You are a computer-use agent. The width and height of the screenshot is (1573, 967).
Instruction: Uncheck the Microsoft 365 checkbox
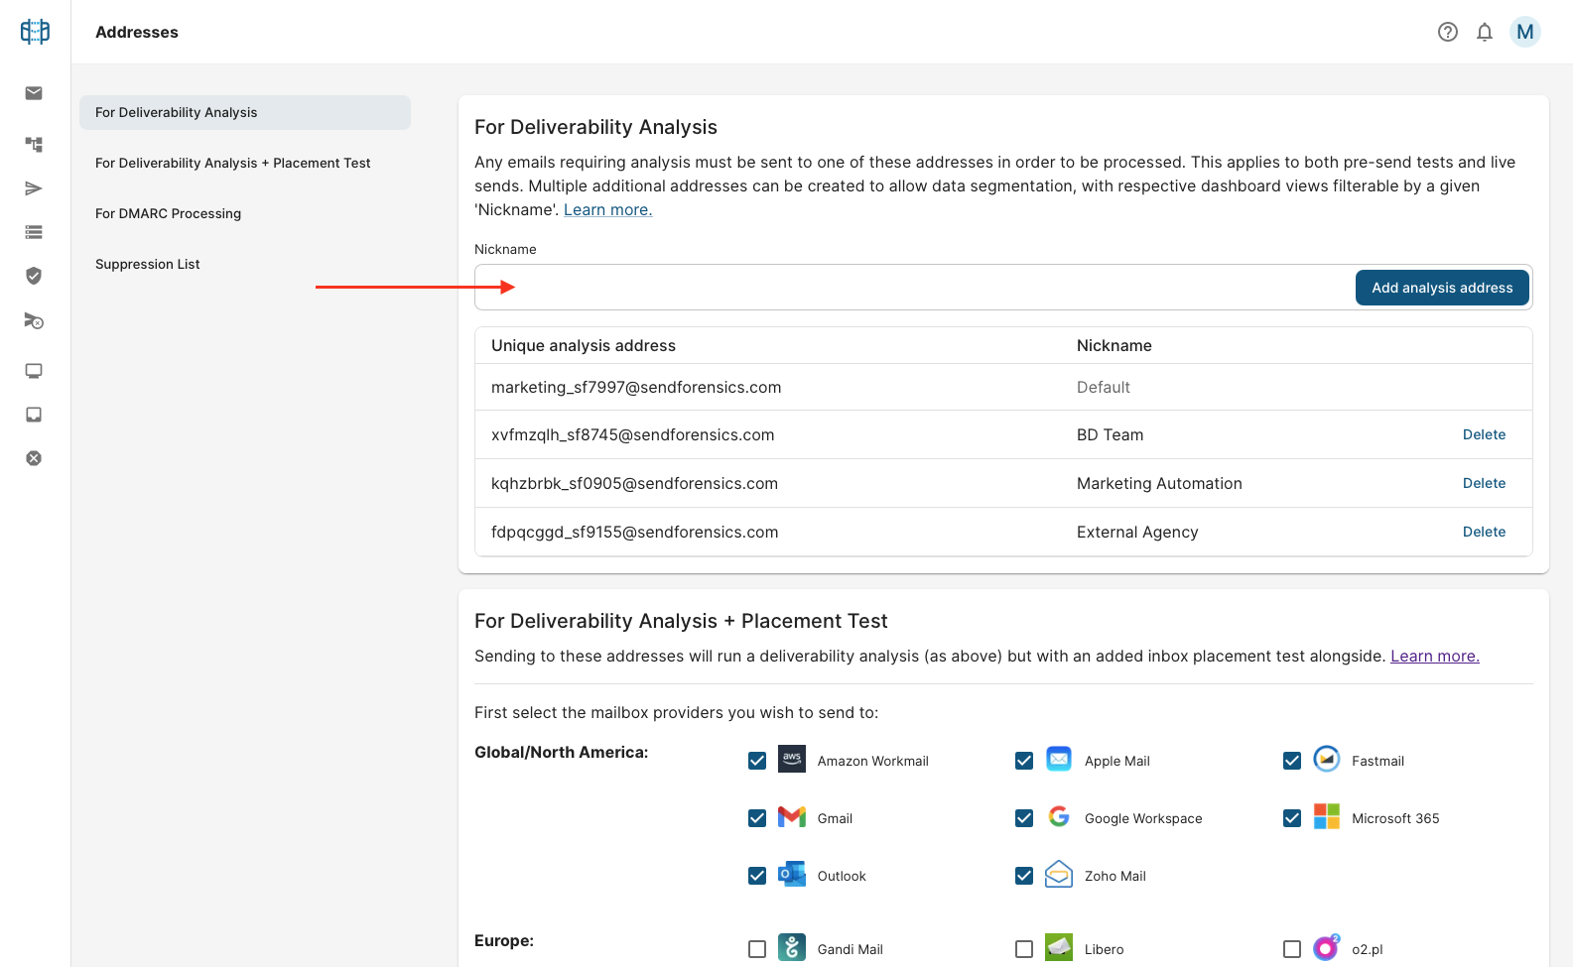[x=1292, y=818]
